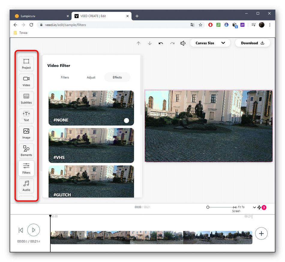Mute audio with the speaker icon

(183, 43)
